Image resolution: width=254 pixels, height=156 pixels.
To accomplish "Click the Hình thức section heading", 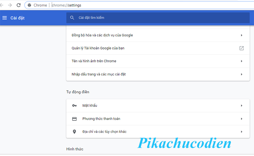I will 75,149.
